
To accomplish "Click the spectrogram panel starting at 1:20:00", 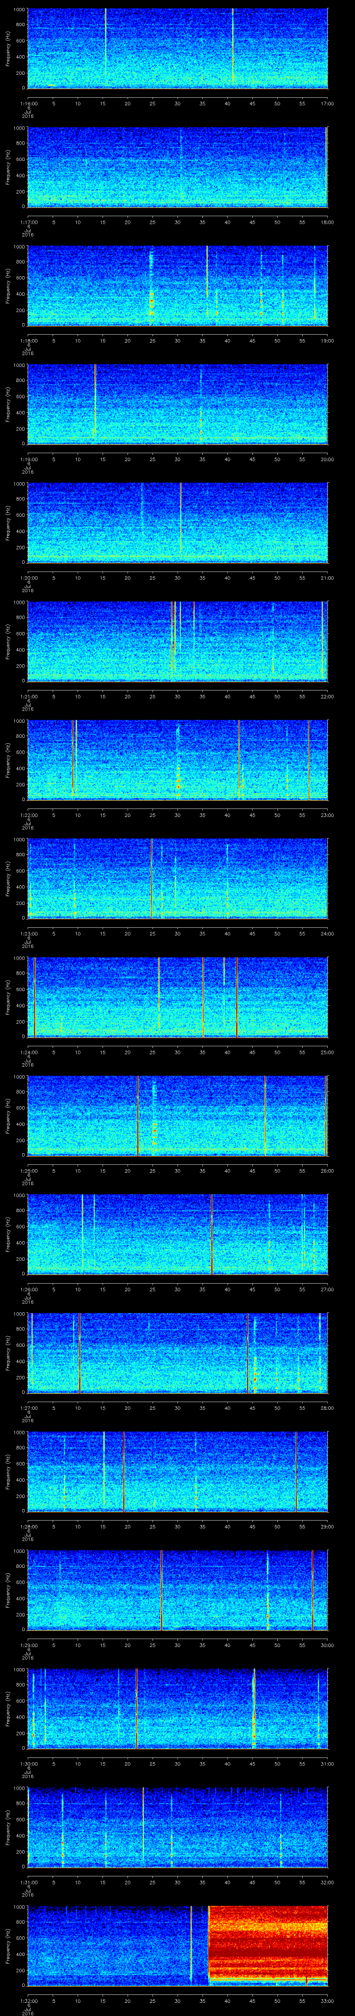I will 178,523.
